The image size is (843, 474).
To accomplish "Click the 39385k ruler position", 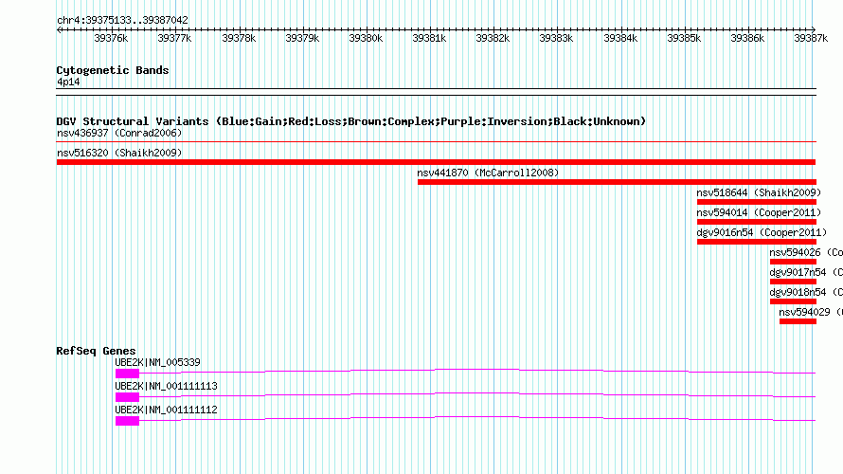I will tap(684, 38).
